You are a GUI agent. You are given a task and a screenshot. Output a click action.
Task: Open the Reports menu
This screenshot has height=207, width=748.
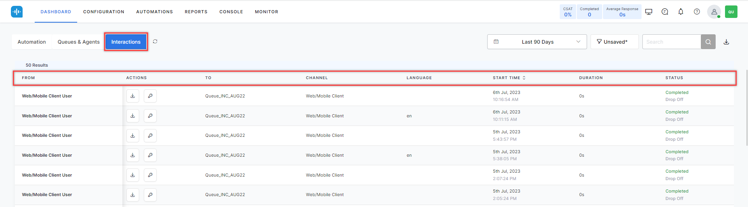(196, 12)
